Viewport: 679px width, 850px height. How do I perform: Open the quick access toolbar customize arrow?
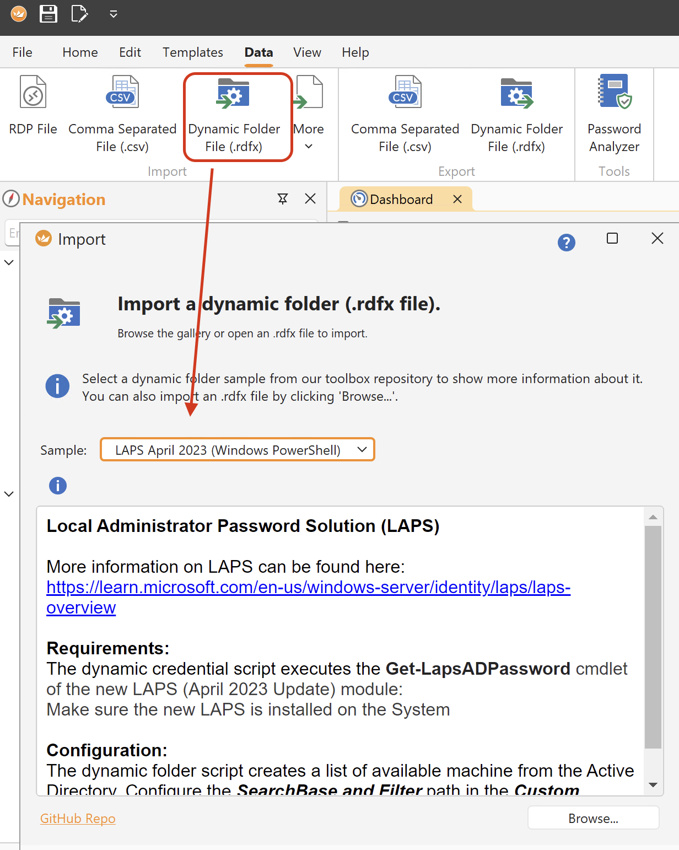click(114, 14)
